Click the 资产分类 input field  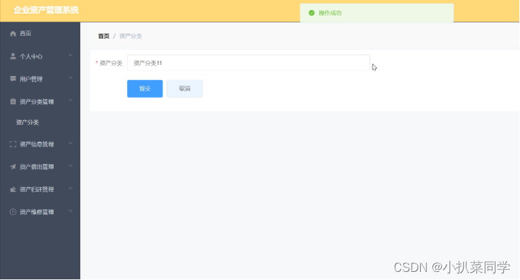(x=248, y=63)
